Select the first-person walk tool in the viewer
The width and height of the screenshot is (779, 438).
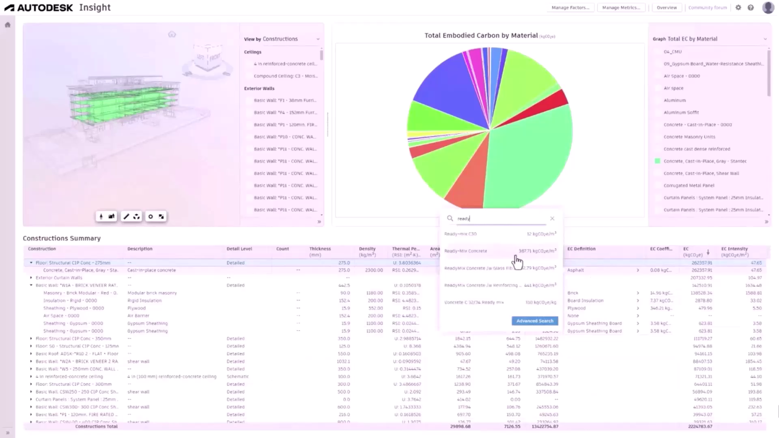tap(101, 216)
